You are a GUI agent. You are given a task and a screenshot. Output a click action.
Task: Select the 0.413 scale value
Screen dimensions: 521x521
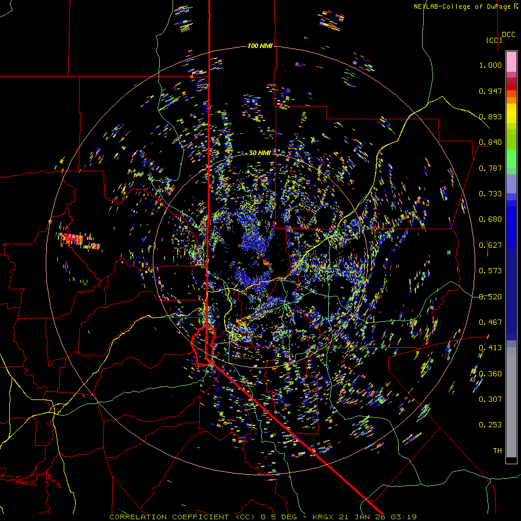coord(490,348)
